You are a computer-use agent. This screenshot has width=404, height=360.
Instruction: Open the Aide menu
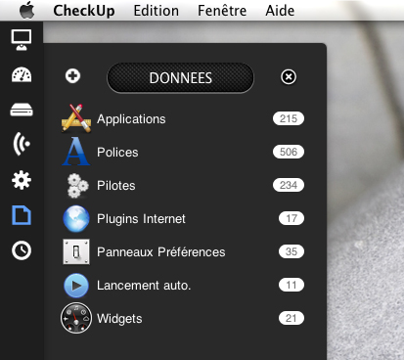pos(280,11)
